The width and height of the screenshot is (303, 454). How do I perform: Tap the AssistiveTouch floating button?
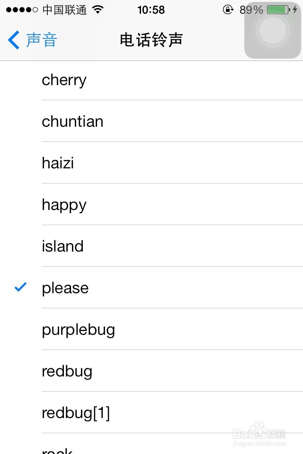tap(273, 30)
